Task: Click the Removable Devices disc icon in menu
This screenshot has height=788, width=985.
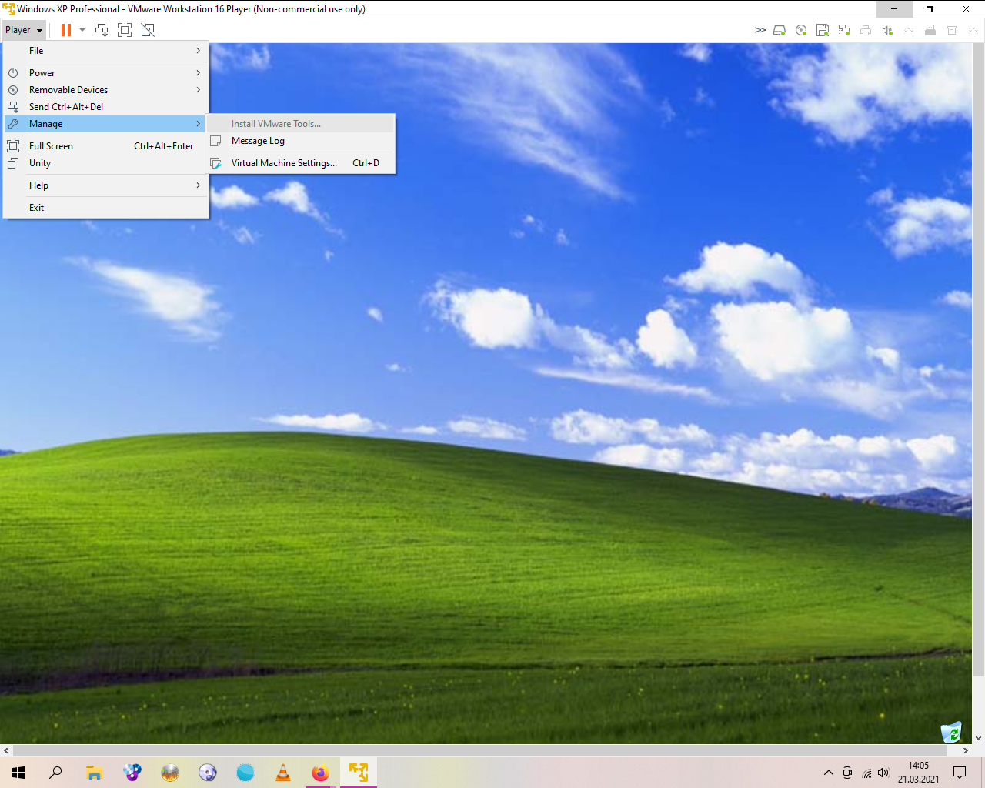Action: pyautogui.click(x=13, y=90)
